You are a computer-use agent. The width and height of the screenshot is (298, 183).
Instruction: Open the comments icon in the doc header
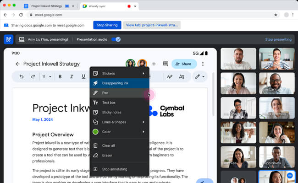tap(166, 64)
